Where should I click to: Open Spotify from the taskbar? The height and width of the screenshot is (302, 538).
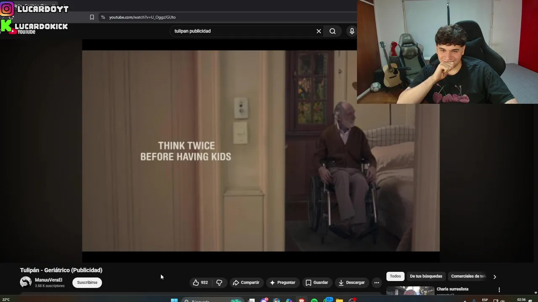(x=314, y=300)
